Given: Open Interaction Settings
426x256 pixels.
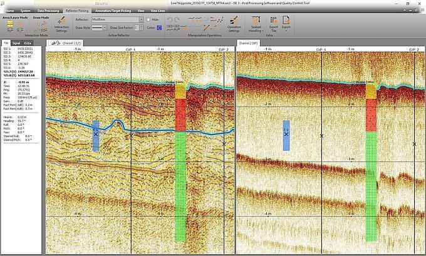Looking at the screenshot, I should click(x=61, y=24).
